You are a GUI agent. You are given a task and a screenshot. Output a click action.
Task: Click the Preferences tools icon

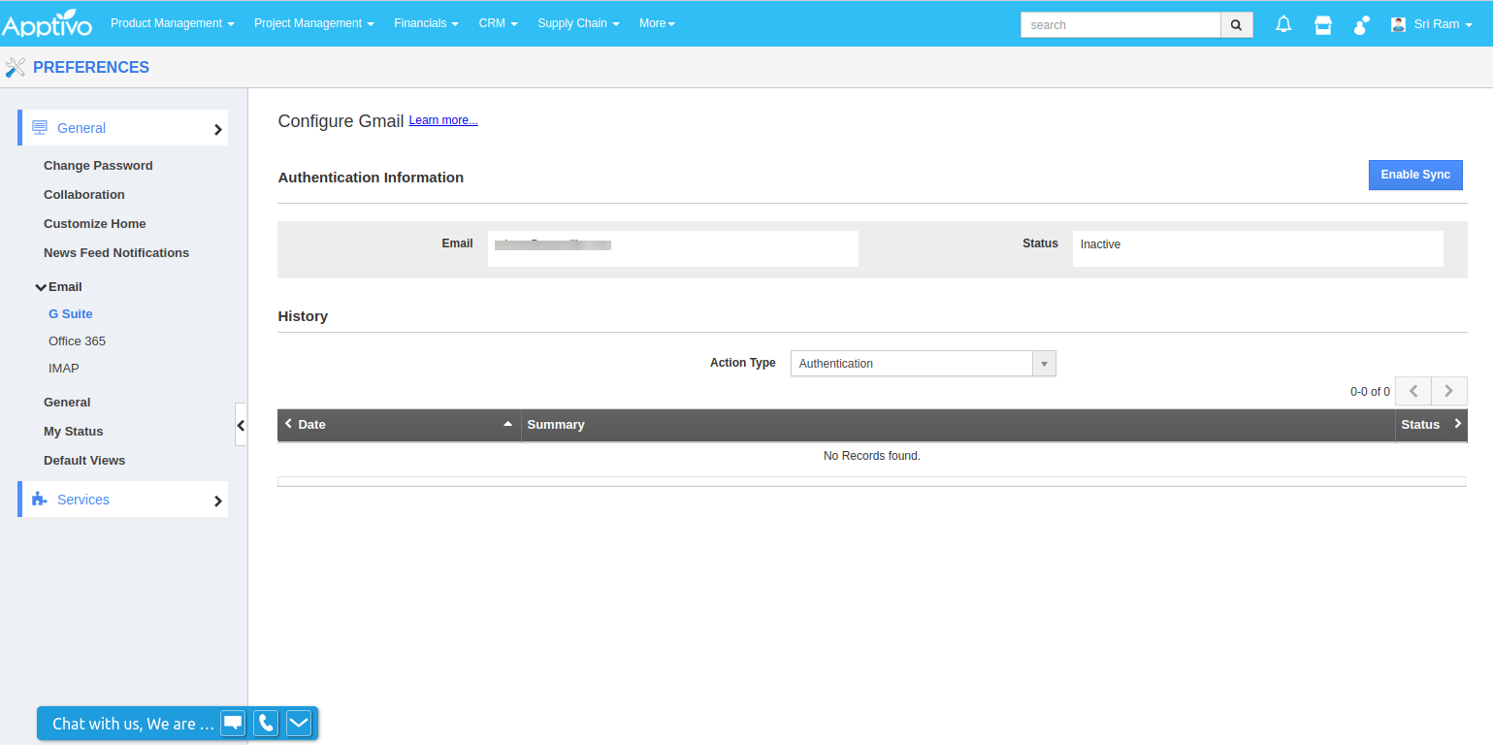[16, 67]
